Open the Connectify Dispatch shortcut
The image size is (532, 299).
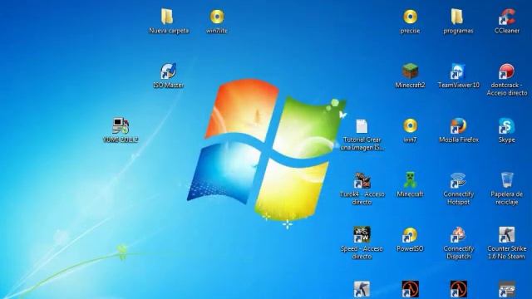point(458,234)
